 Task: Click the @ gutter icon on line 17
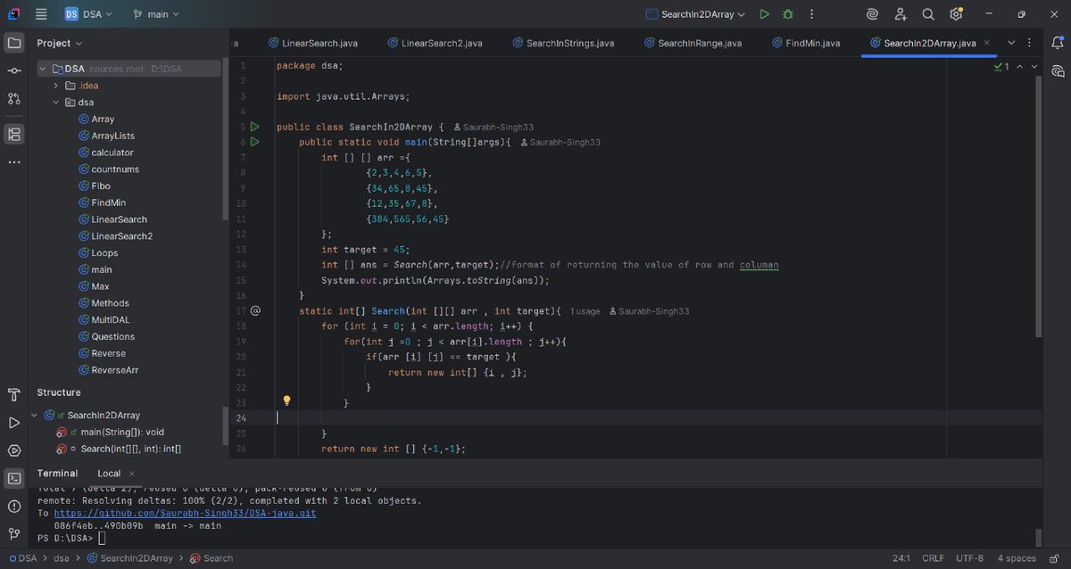click(x=255, y=311)
